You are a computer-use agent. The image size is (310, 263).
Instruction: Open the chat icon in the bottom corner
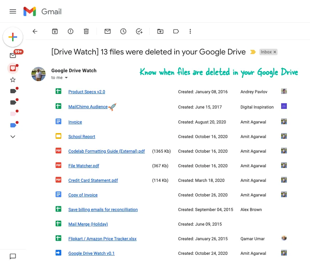[x=13, y=257]
